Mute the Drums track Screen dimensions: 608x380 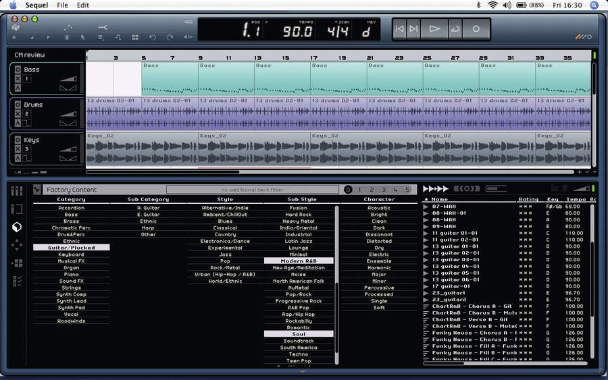click(18, 114)
